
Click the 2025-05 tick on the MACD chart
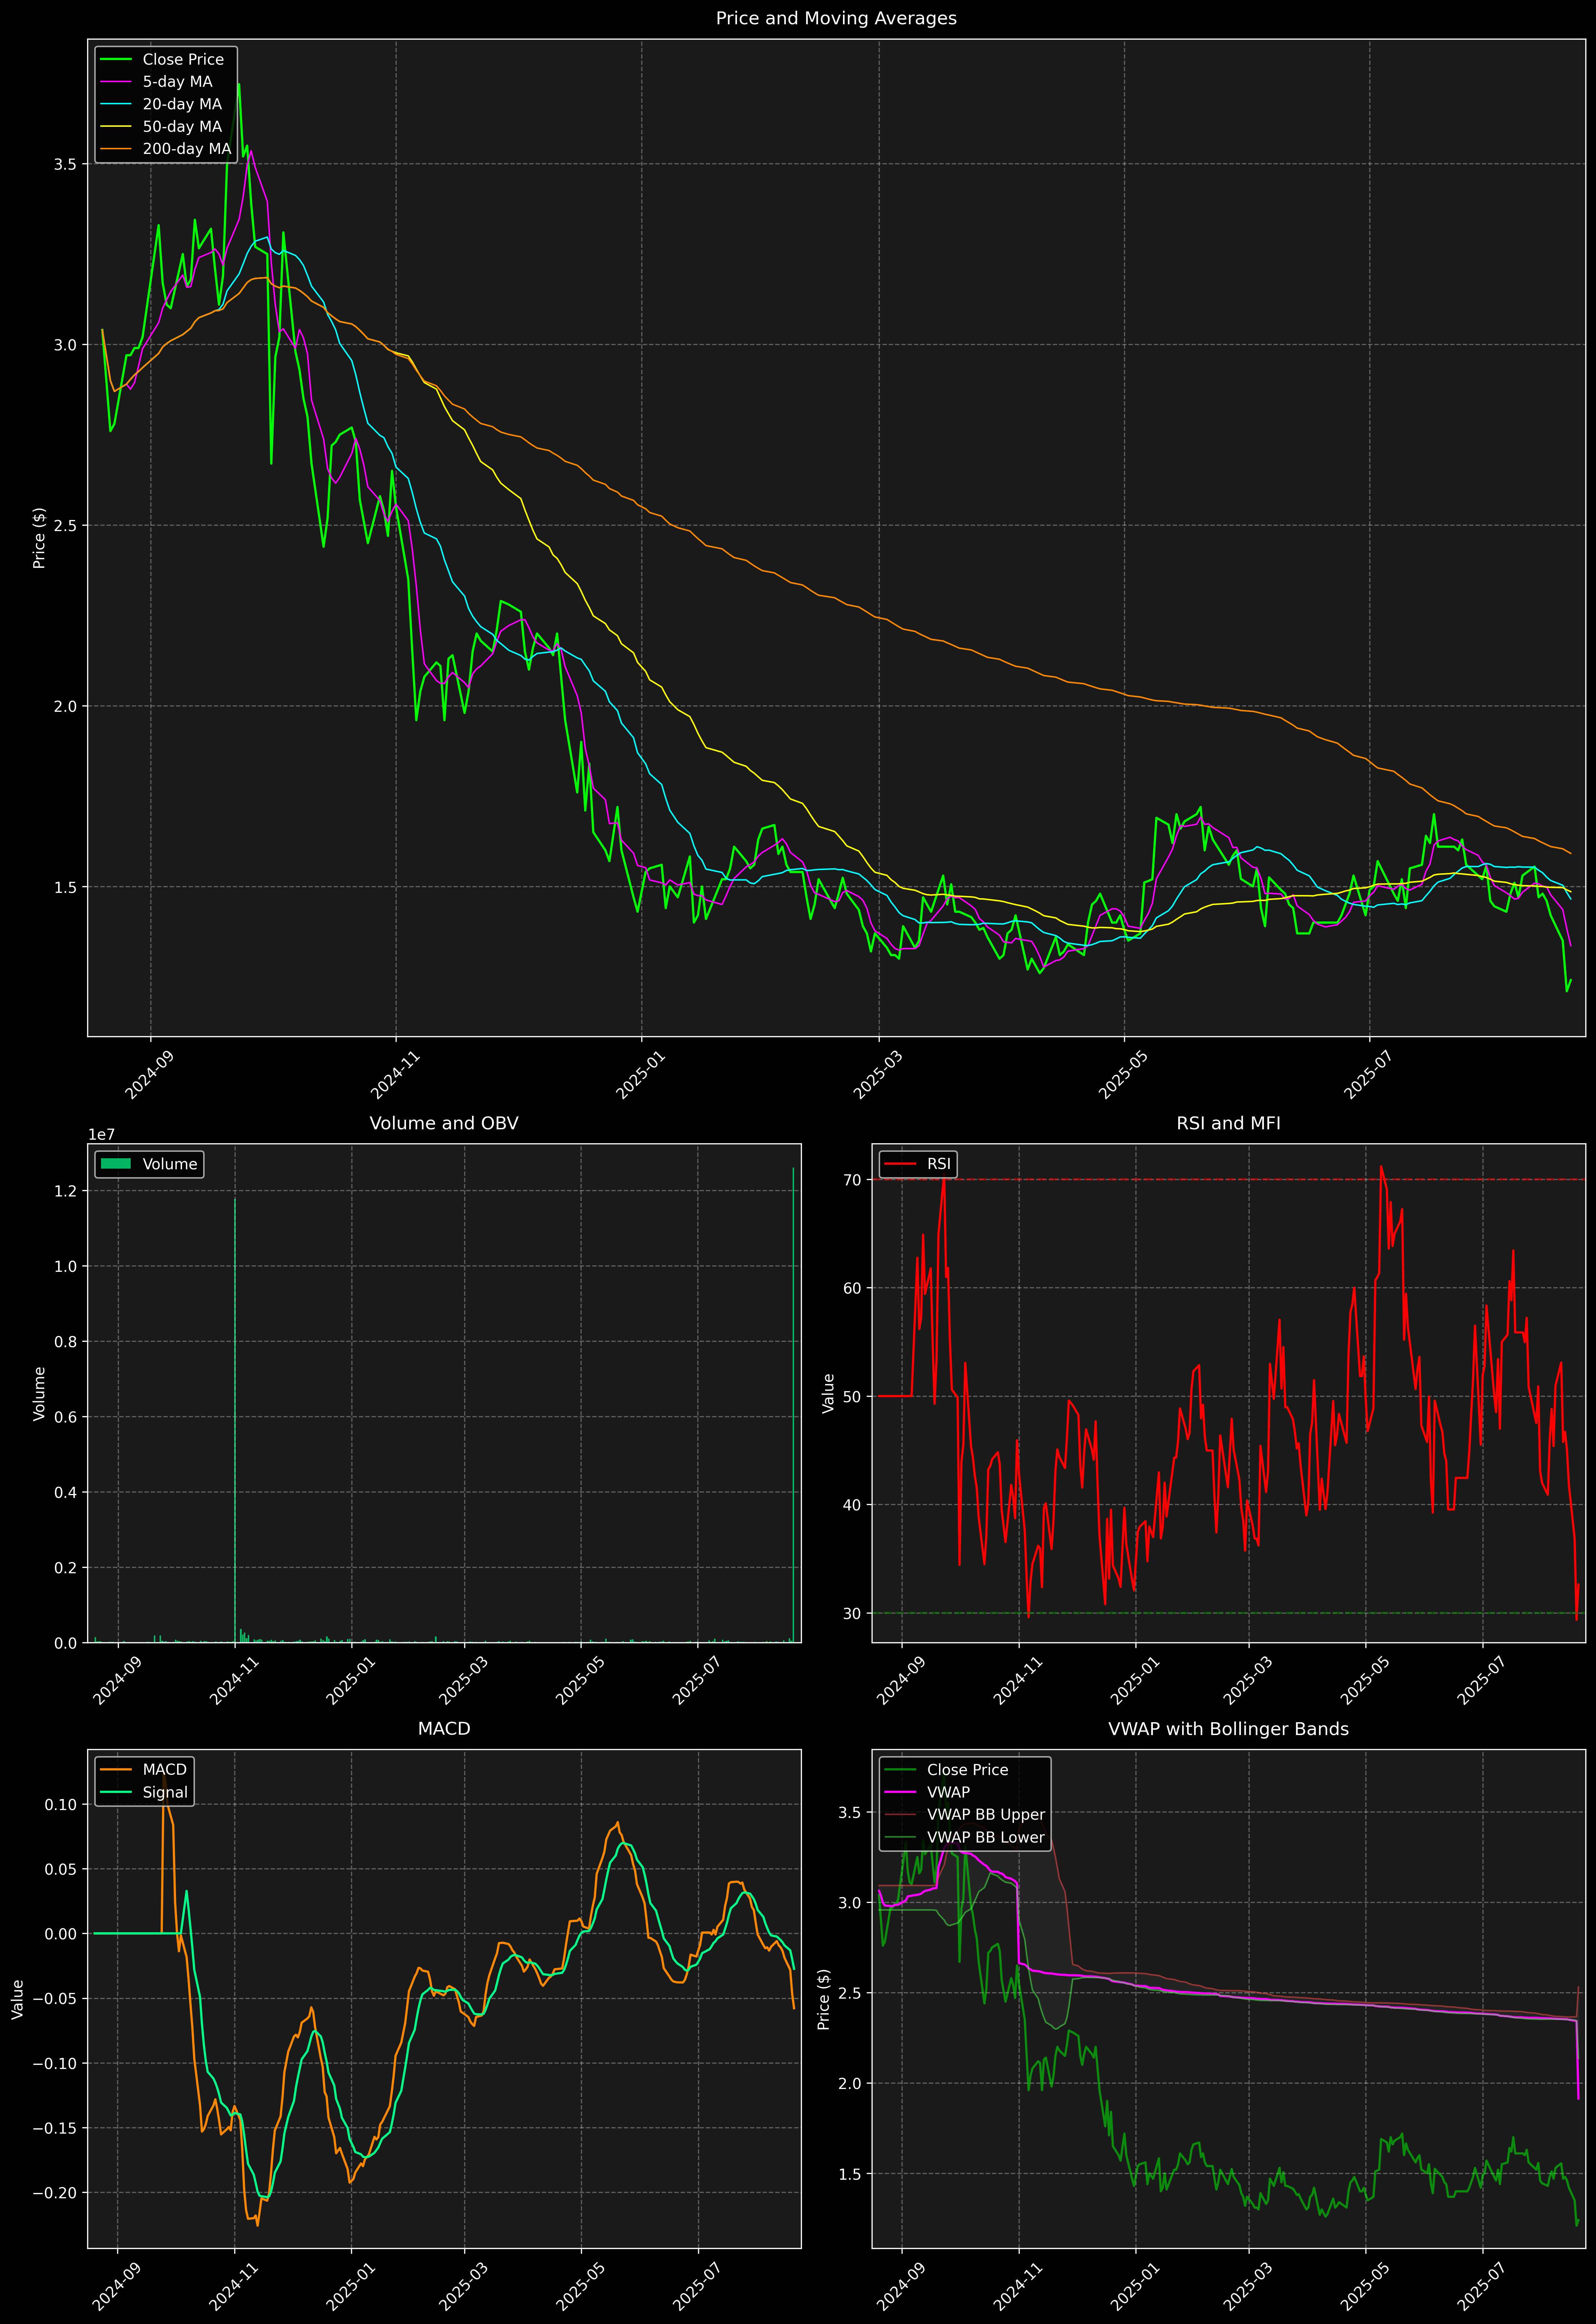(x=579, y=2286)
